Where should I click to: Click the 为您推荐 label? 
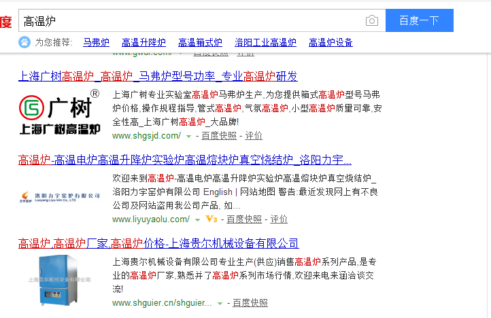[54, 42]
